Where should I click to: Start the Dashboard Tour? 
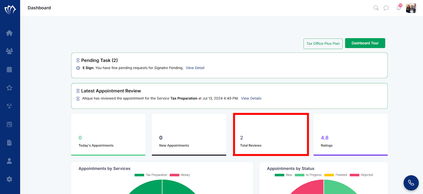click(x=365, y=43)
